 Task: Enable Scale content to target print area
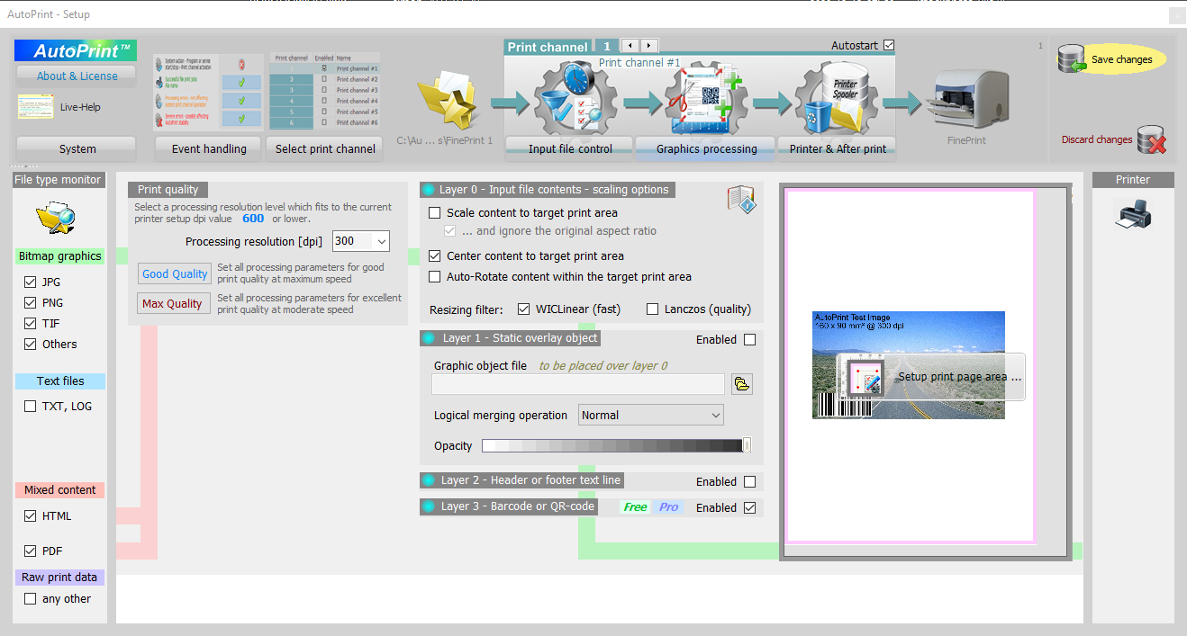pos(435,213)
